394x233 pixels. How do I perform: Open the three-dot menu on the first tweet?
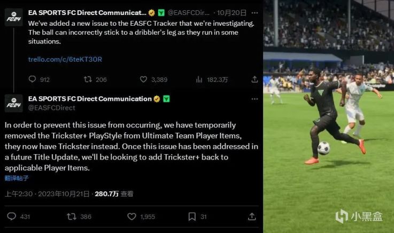tap(254, 13)
